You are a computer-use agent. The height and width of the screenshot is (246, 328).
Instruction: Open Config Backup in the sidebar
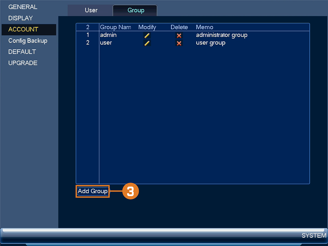[28, 41]
